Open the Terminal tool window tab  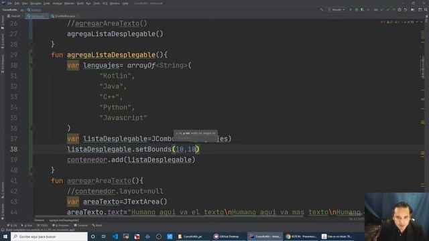click(81, 226)
